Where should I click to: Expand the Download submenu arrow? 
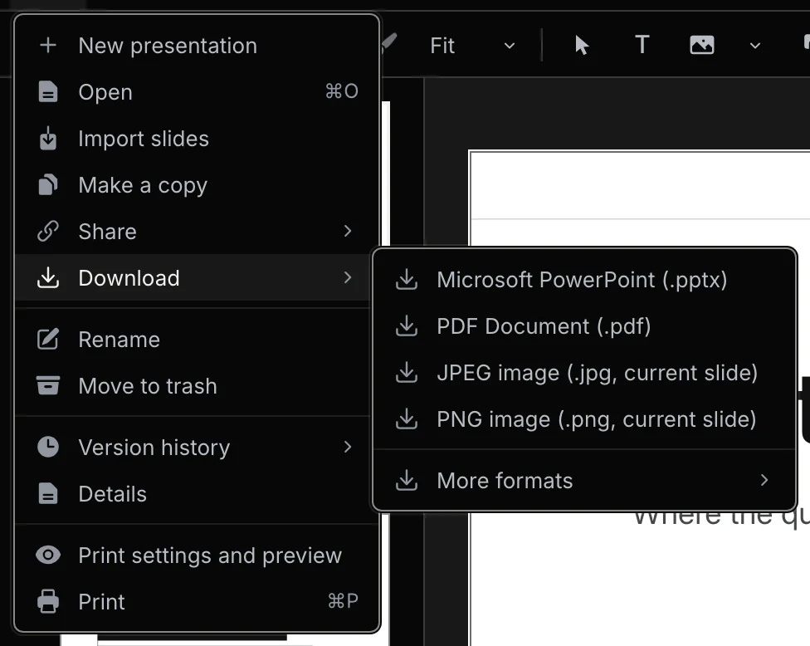pos(348,277)
